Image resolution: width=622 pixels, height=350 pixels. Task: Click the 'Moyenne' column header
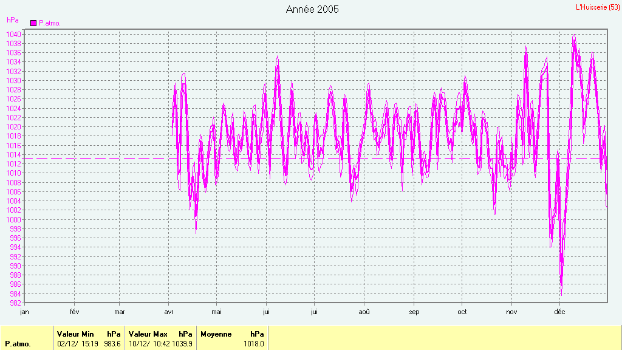[216, 334]
